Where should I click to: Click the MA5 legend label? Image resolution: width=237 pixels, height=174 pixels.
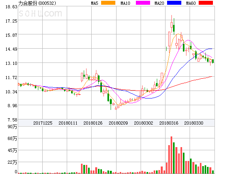(95, 3)
